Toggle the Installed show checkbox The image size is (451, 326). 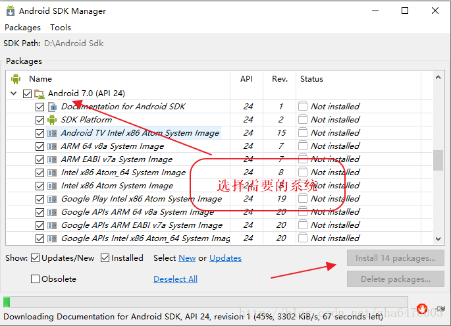[105, 258]
